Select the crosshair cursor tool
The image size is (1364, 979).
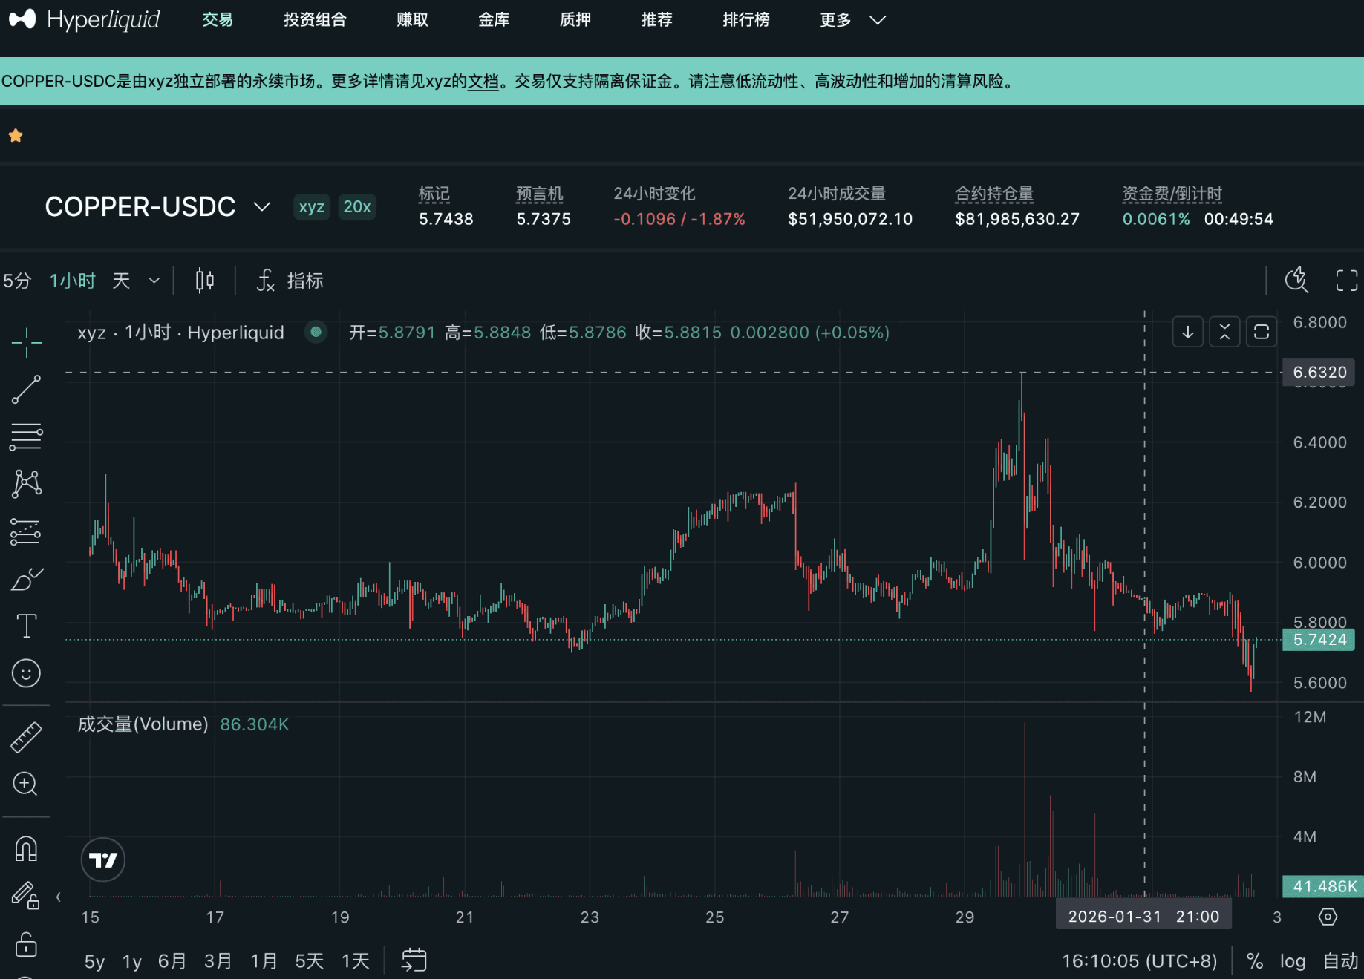tap(26, 342)
